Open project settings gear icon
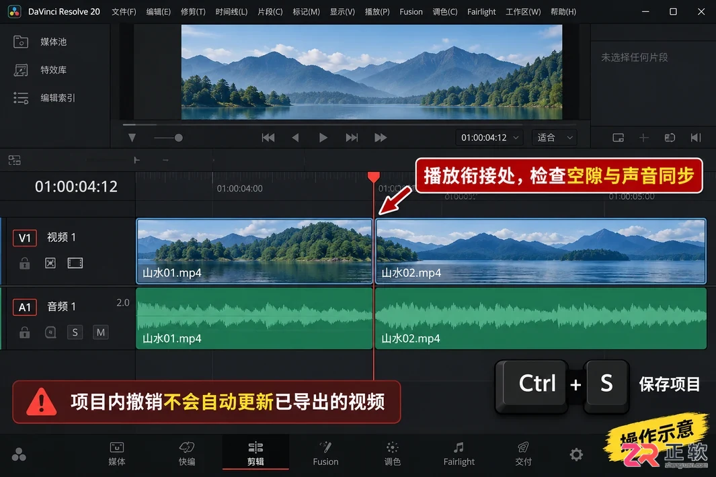Screen dimensions: 716x477 (576, 454)
